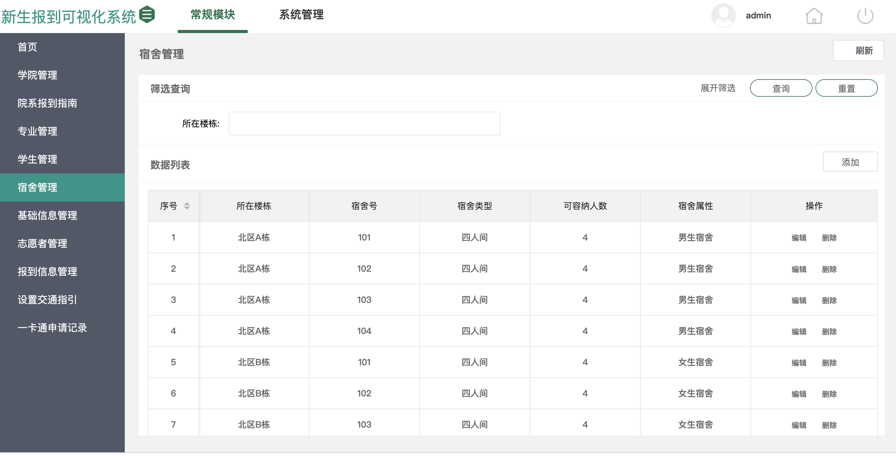
Task: Sort table by 序号 column arrows
Action: point(187,206)
